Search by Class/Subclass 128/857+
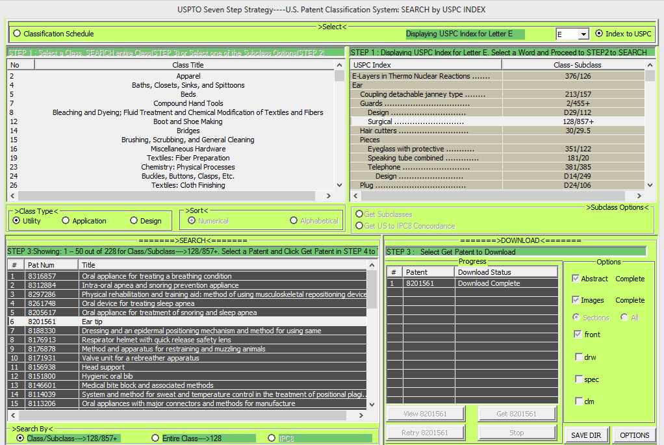 pos(20,439)
